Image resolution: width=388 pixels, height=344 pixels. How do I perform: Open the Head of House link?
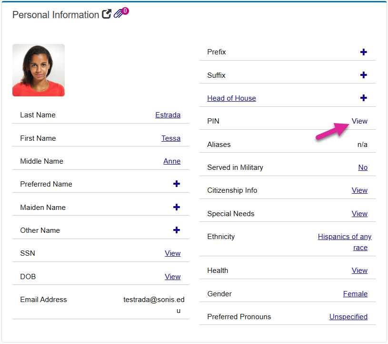point(231,98)
